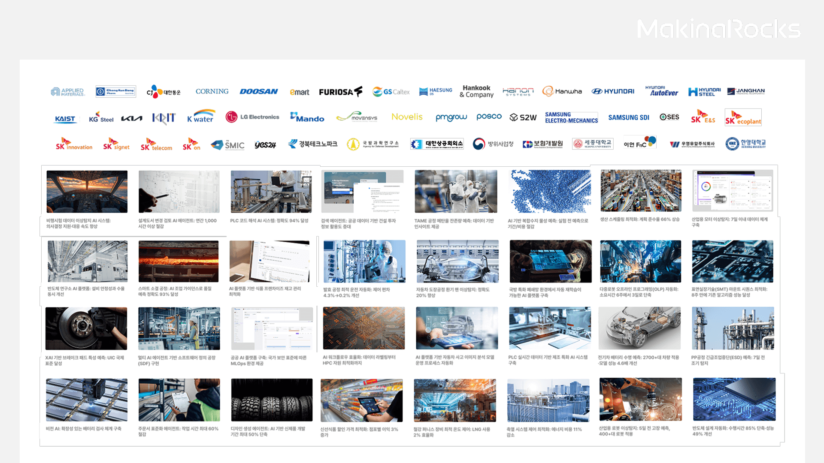Open the black tires thumbnail
This screenshot has width=824, height=463.
tap(272, 400)
